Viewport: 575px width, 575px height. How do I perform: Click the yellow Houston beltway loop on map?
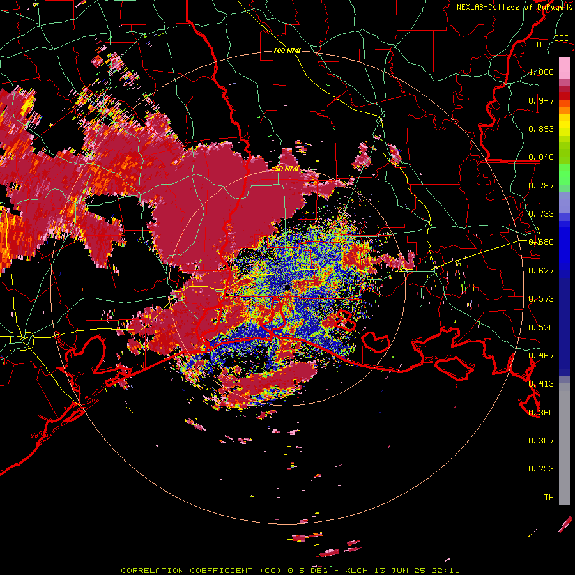point(22,341)
